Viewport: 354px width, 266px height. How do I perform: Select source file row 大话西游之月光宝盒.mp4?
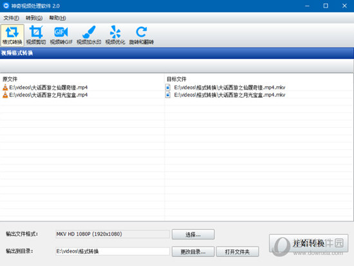coord(82,95)
